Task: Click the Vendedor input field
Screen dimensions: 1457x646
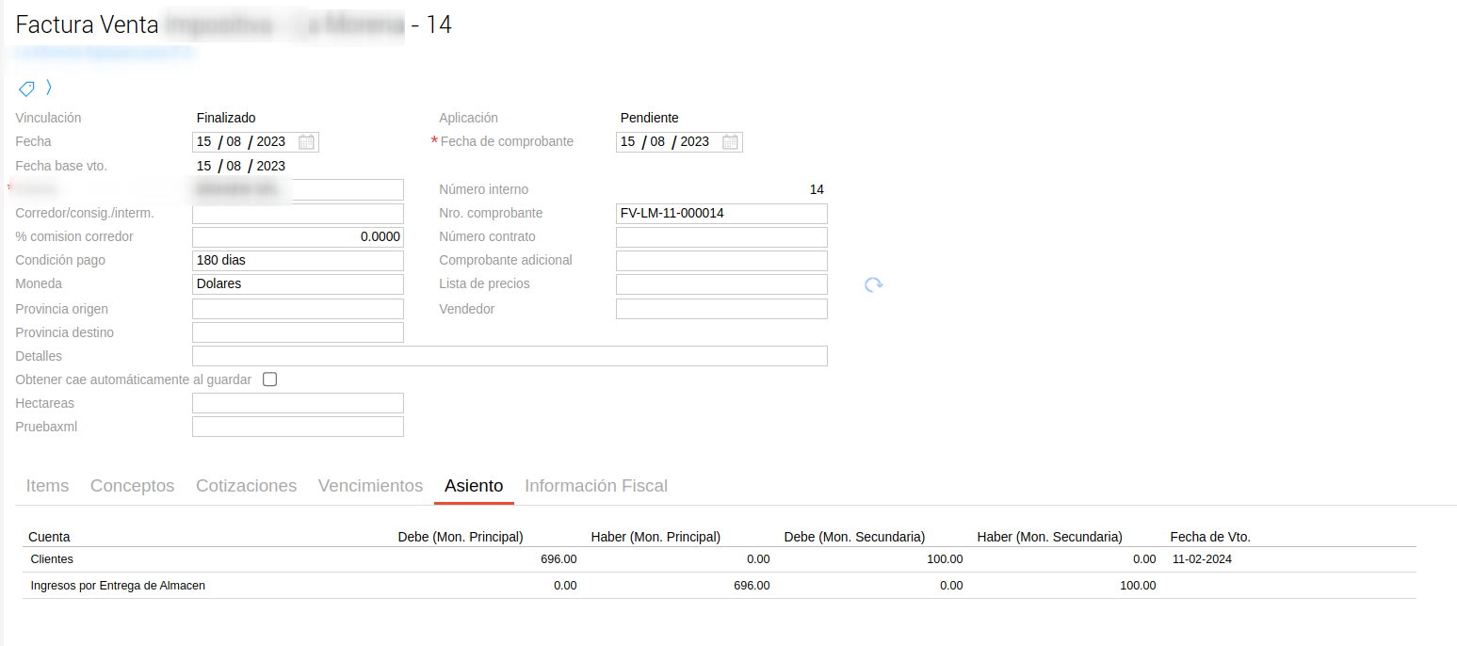Action: coord(721,309)
